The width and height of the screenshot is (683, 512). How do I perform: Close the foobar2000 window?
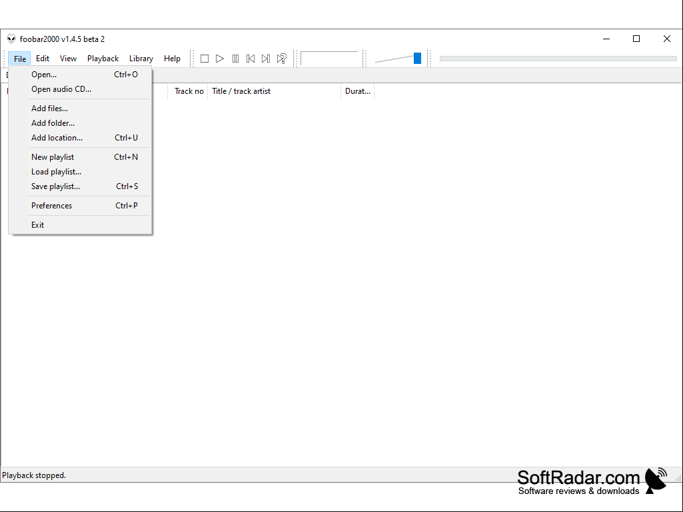click(667, 39)
